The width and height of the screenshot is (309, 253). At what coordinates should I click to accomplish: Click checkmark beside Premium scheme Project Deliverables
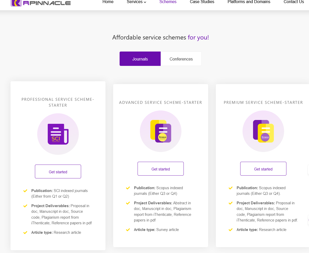pos(230,203)
